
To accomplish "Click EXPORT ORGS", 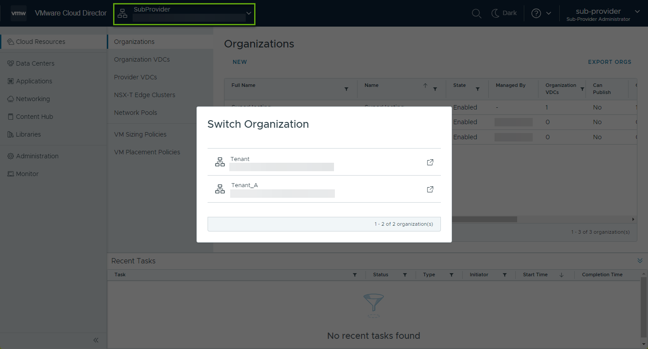I will [x=610, y=62].
